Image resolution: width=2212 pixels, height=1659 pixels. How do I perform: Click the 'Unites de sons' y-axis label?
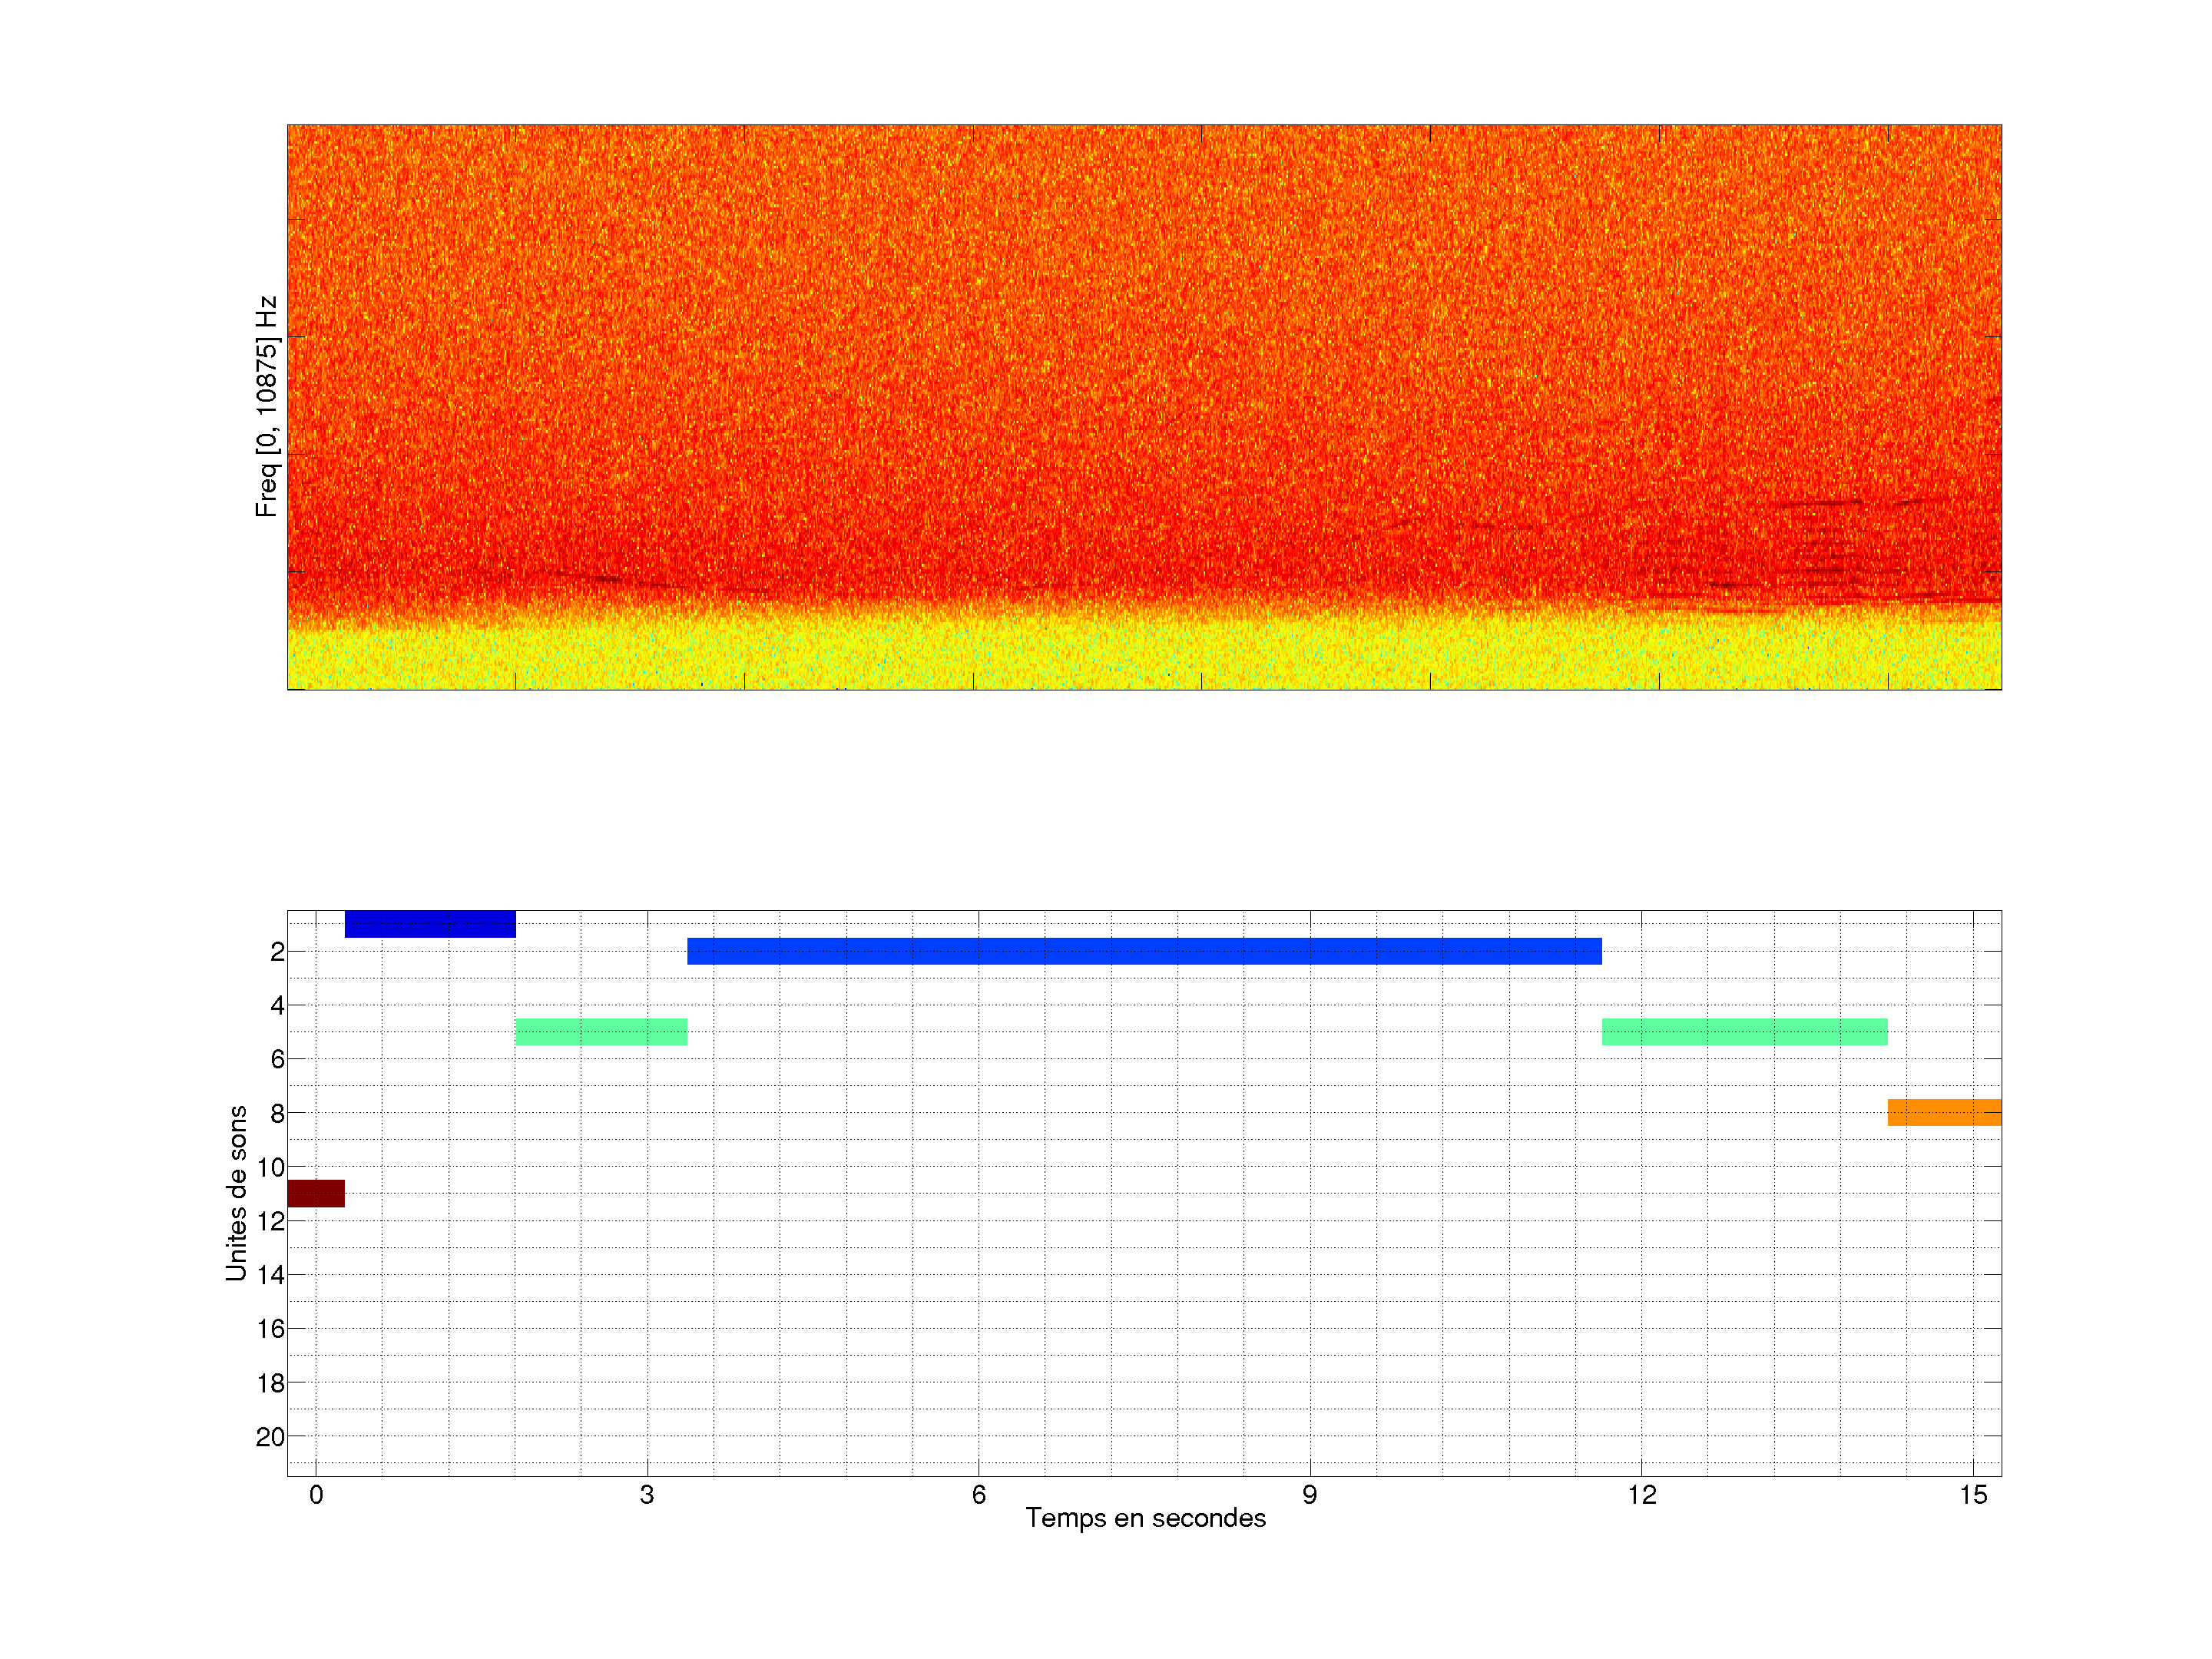point(237,1193)
